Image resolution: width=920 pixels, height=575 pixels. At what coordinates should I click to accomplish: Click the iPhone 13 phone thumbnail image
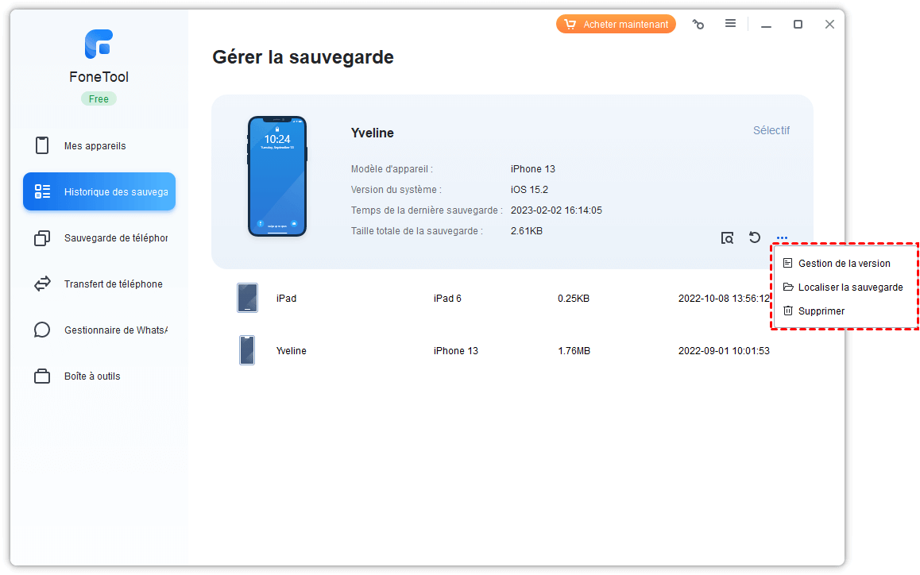pos(277,176)
